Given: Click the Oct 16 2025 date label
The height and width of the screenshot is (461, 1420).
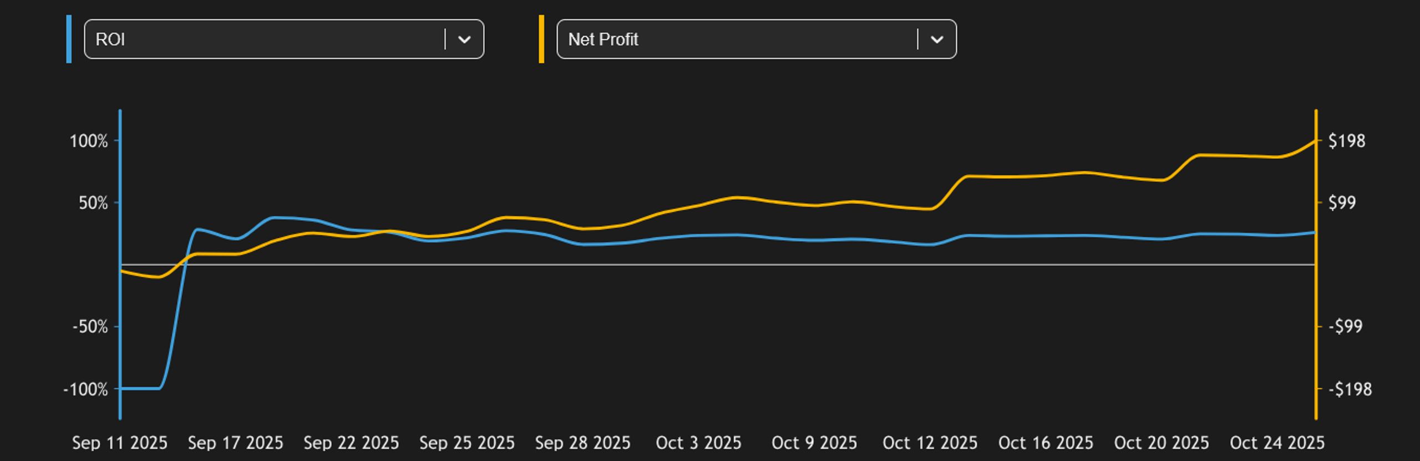Looking at the screenshot, I should (1046, 443).
